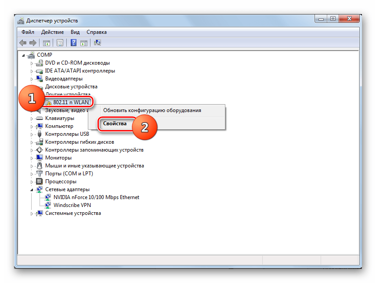
Task: Click the Forward arrow toolbar icon
Action: click(x=33, y=43)
